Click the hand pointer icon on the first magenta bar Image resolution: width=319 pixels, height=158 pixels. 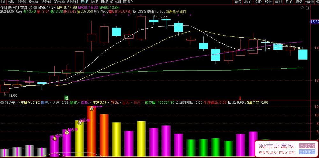55,138
